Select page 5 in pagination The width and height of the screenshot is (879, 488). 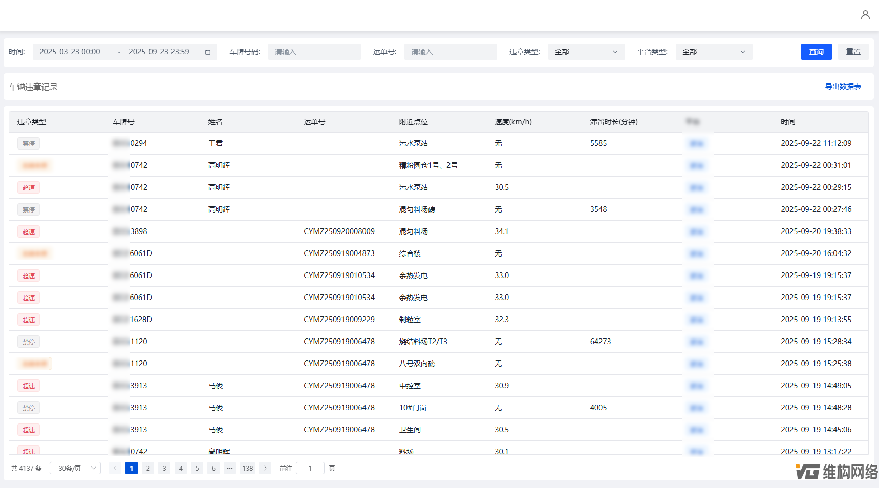coord(197,468)
